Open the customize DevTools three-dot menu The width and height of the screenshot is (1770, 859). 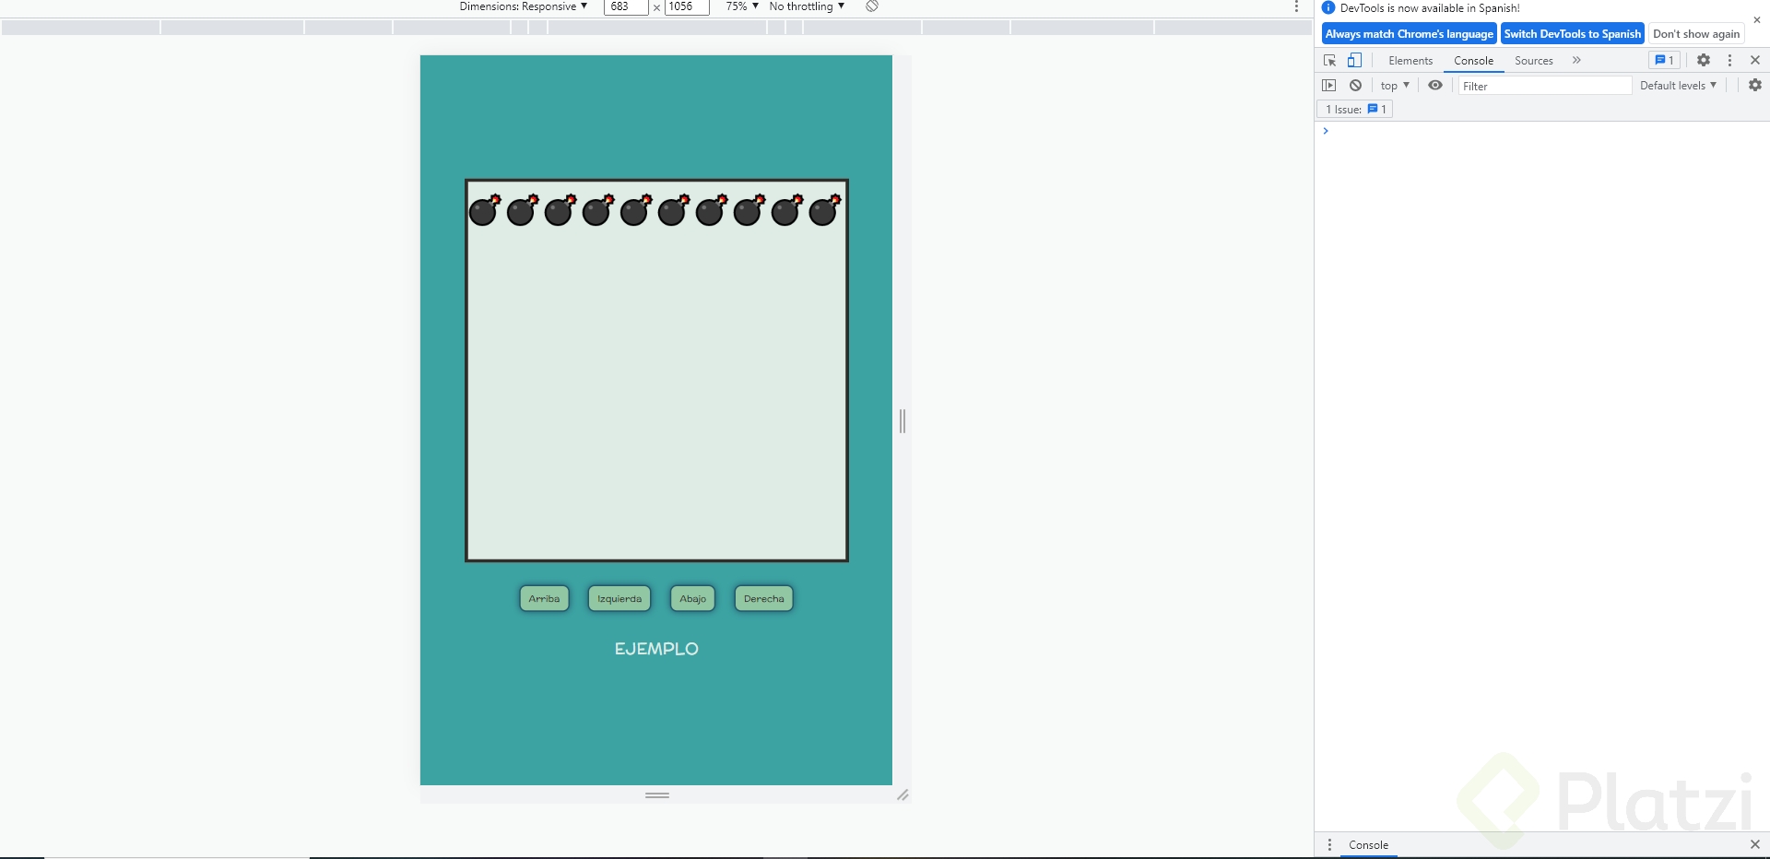(1730, 60)
